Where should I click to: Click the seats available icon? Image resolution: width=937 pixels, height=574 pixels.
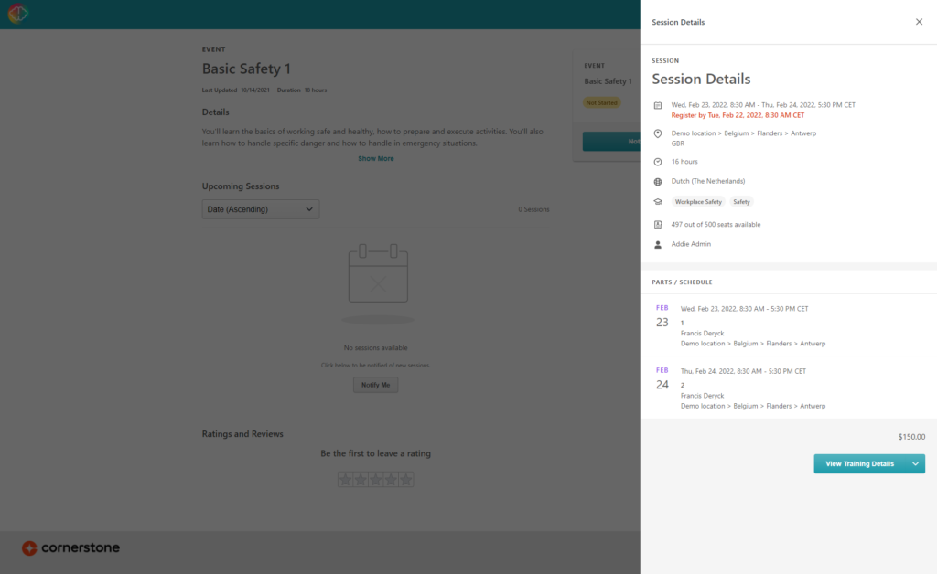[x=658, y=224]
